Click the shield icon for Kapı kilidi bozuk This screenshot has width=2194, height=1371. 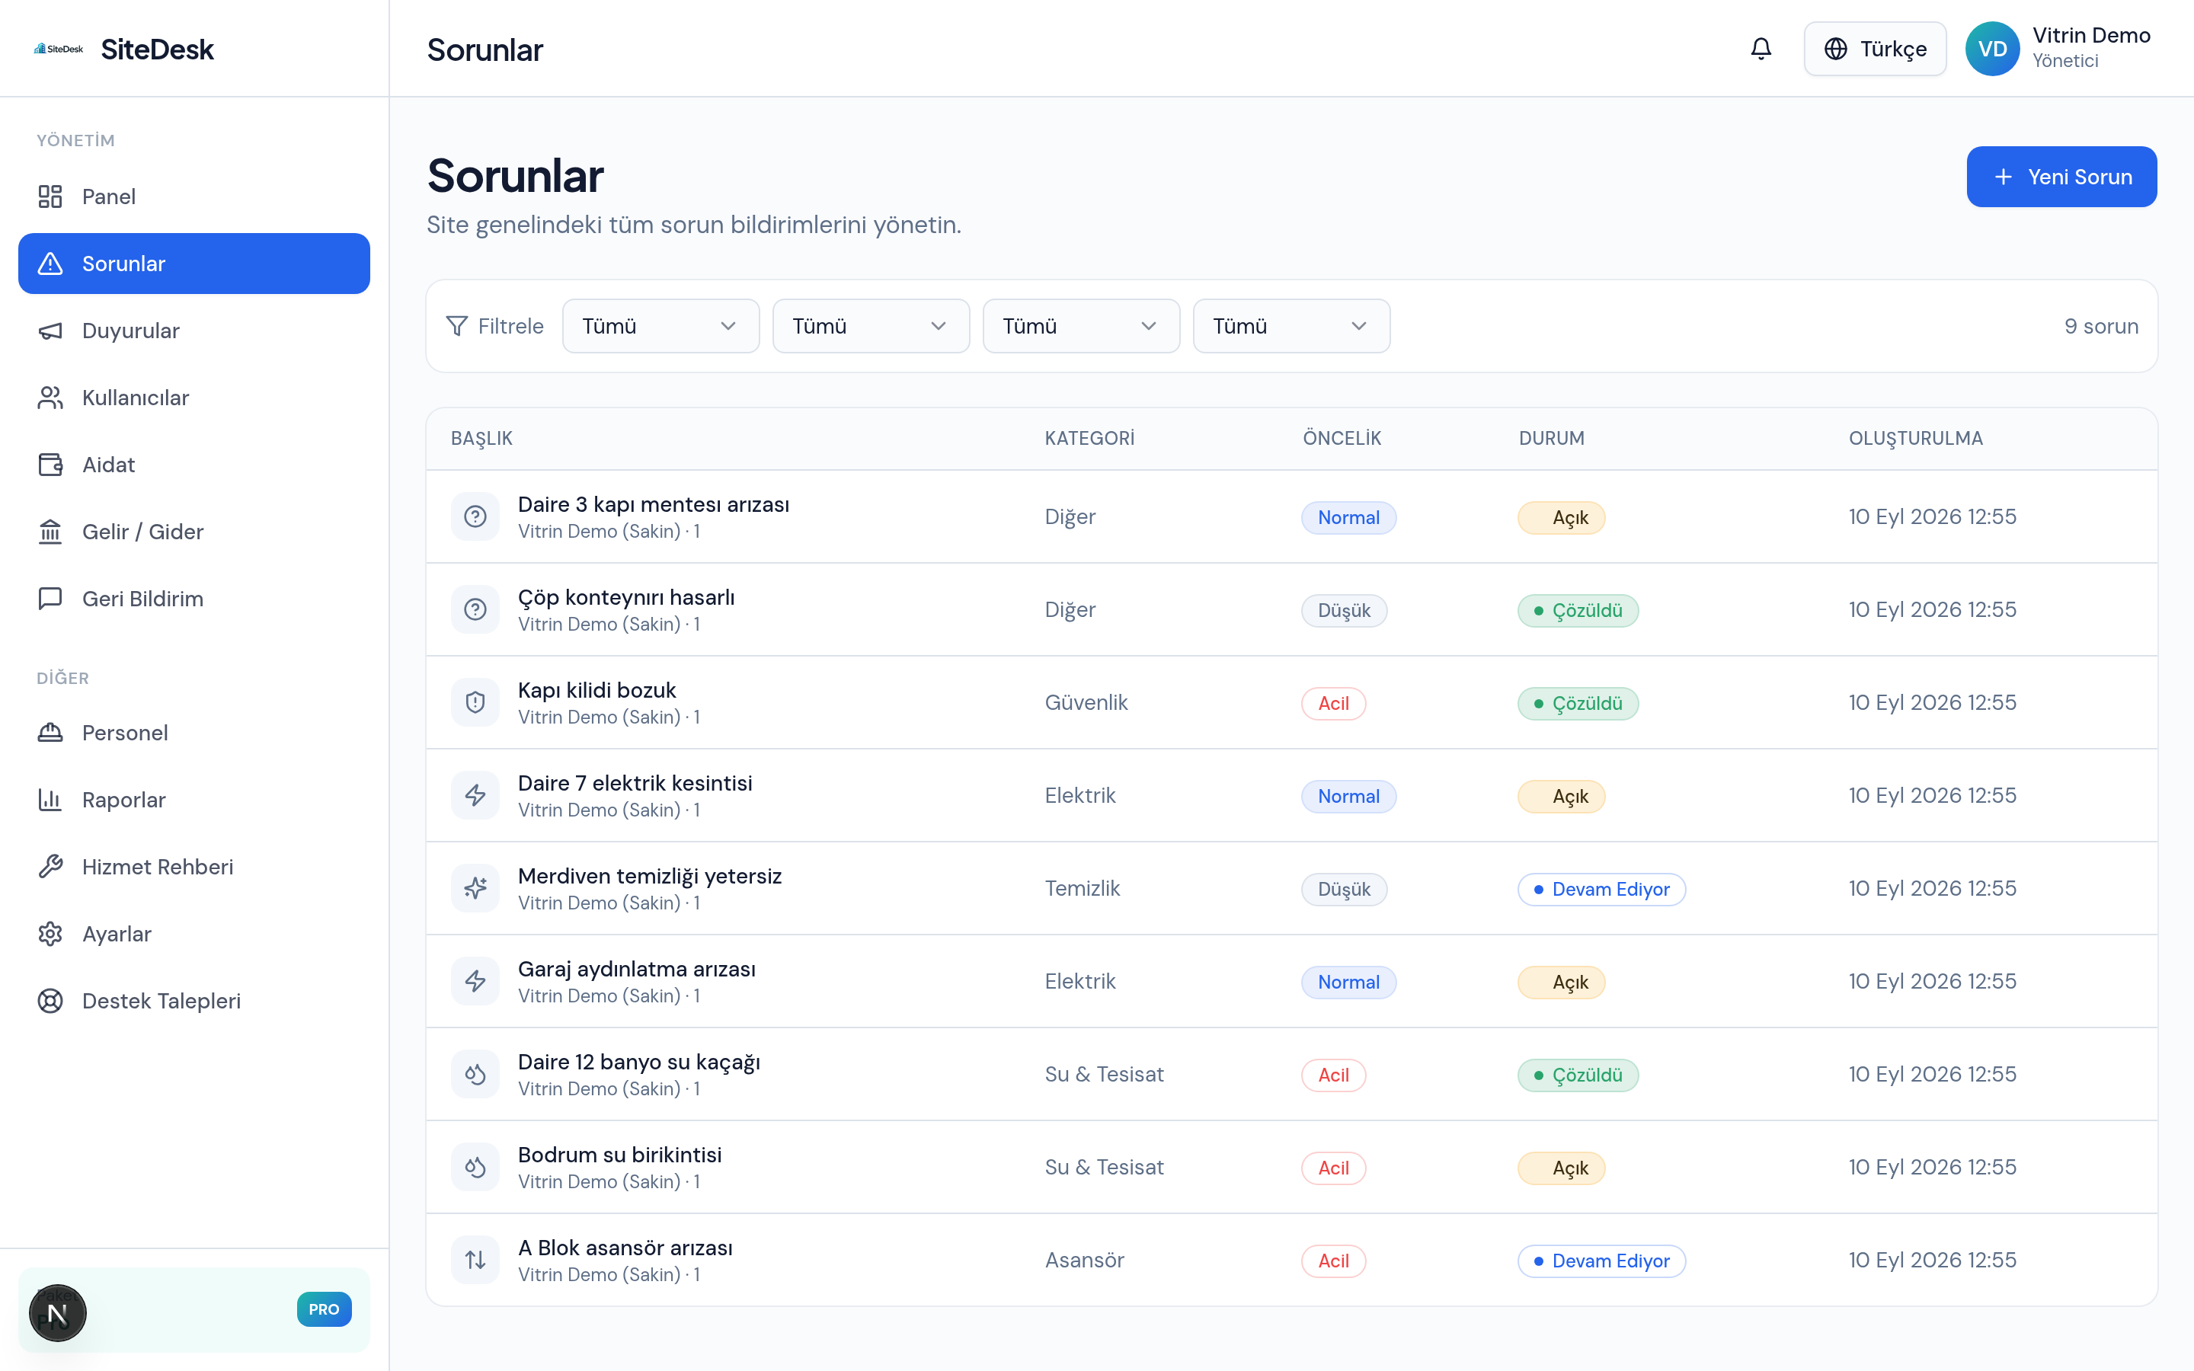pyautogui.click(x=475, y=703)
